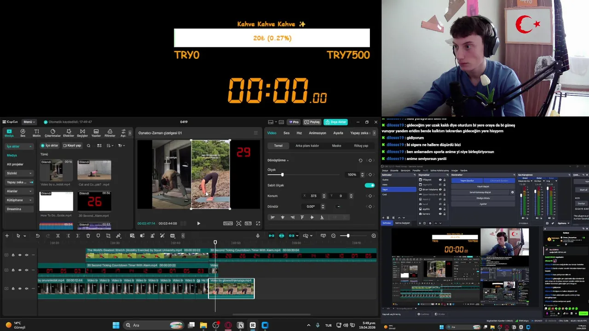The height and width of the screenshot is (331, 589).
Task: Hide the top video track with eye icon
Action: click(x=20, y=255)
